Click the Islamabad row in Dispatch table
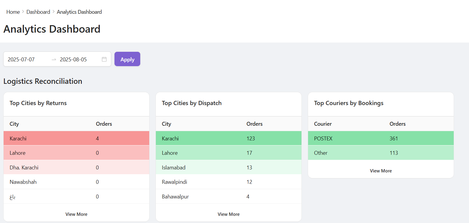Screen dimensions: 469x223 (x=229, y=168)
